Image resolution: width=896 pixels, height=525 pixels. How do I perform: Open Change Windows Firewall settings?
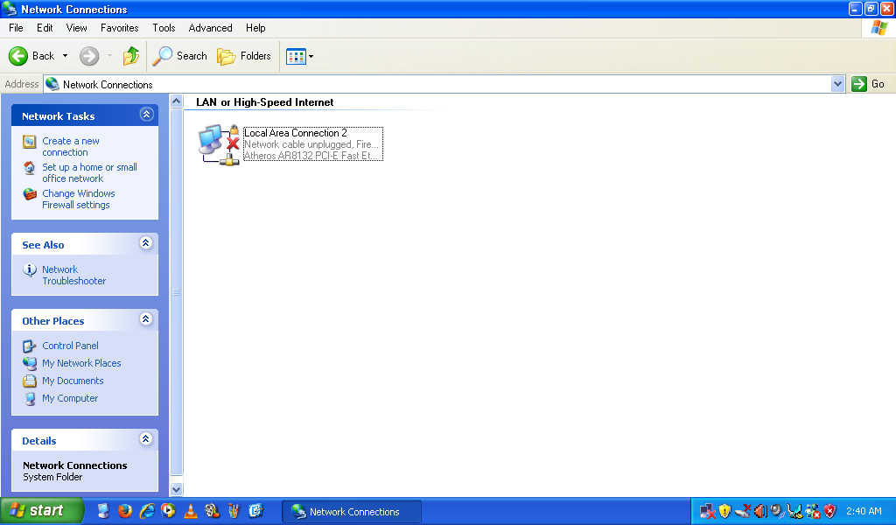78,199
